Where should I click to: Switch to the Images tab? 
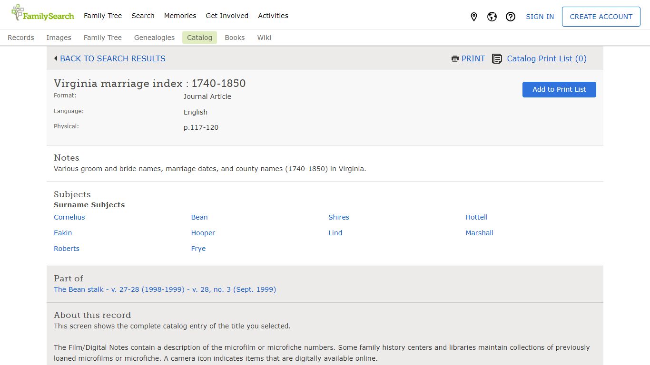[x=59, y=38]
